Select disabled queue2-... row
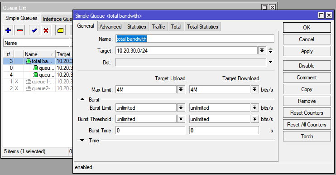Image resolution: width=336 pixels, height=175 pixels. click(x=38, y=88)
